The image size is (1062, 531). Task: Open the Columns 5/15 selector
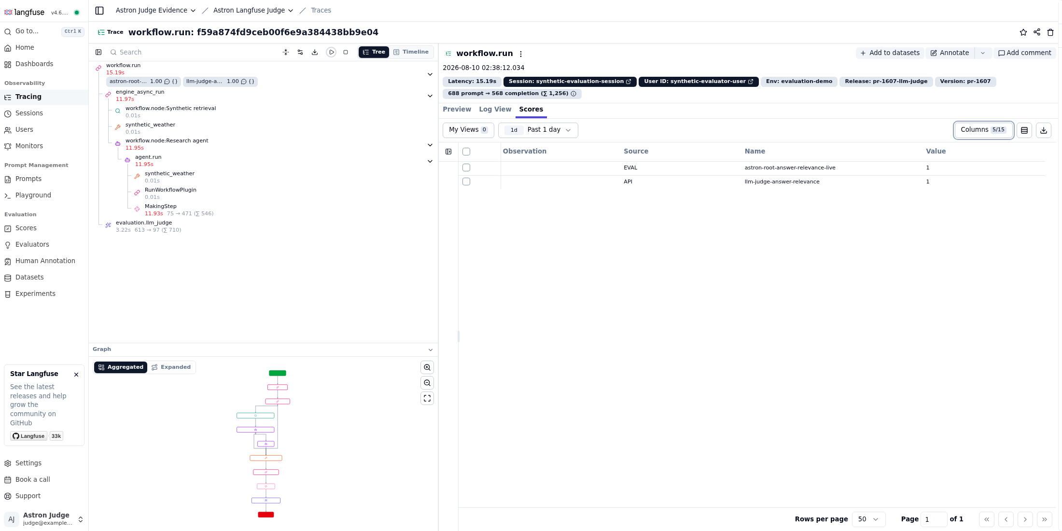pyautogui.click(x=983, y=130)
